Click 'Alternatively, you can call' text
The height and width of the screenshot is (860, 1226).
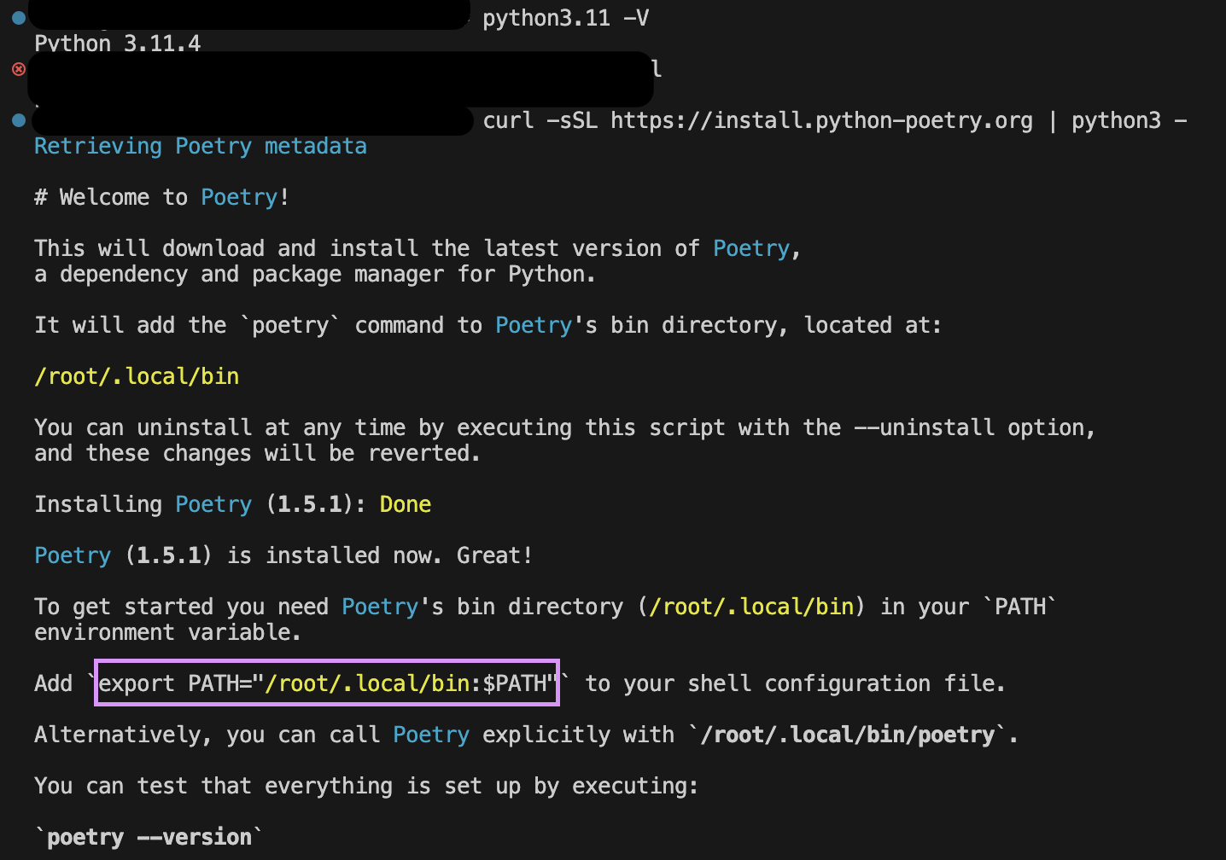point(207,735)
